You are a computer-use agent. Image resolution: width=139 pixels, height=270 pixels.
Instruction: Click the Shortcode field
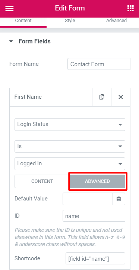tap(95, 258)
